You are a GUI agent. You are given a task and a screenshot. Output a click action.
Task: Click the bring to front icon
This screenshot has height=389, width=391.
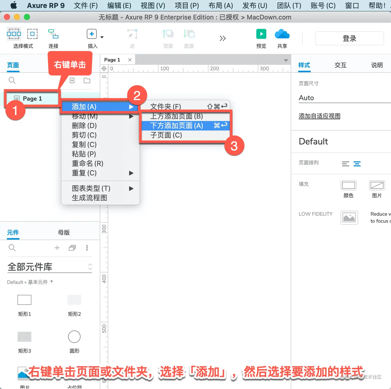[168, 34]
